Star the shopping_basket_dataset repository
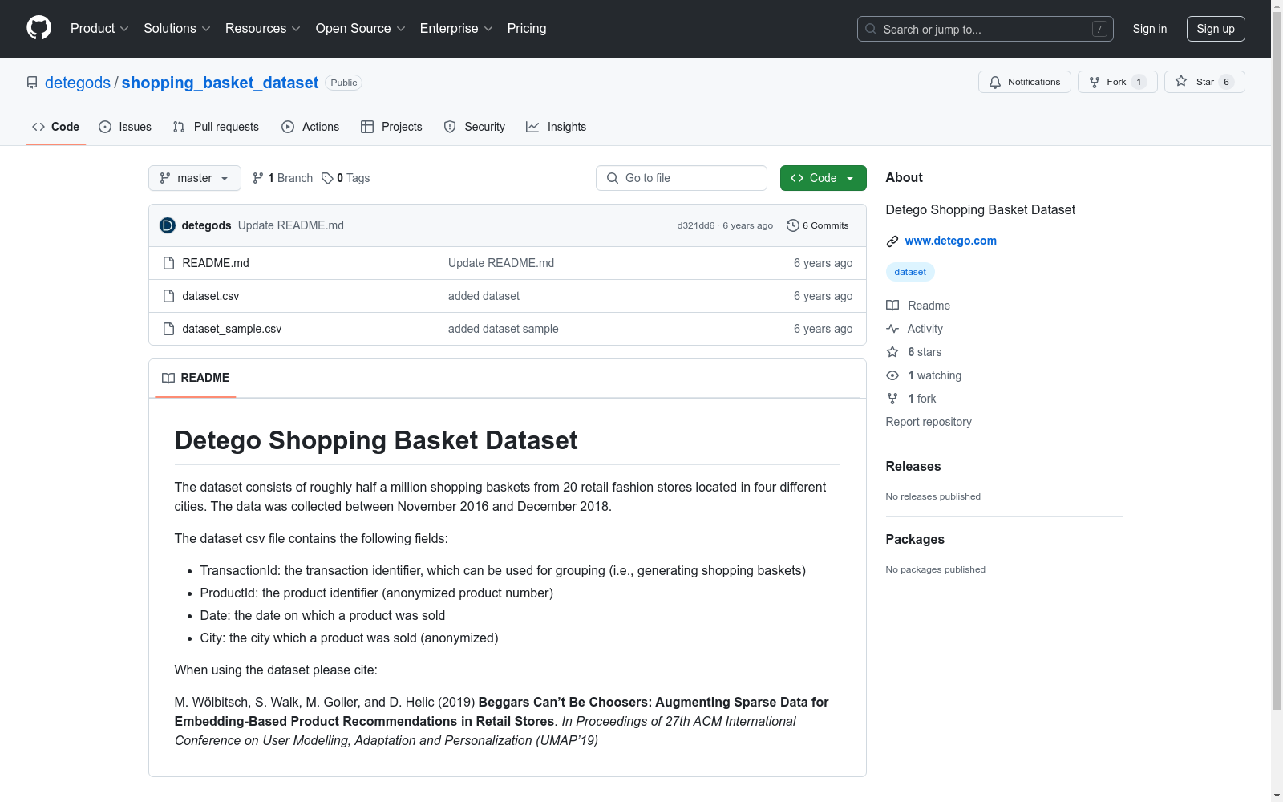Image resolution: width=1283 pixels, height=802 pixels. point(1204,82)
